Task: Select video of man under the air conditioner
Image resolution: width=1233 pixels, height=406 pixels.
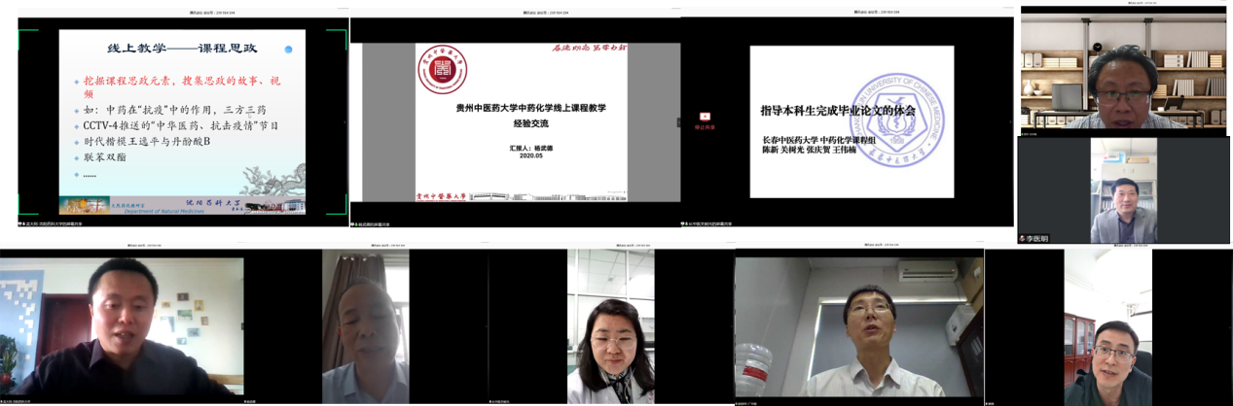Action: [858, 328]
